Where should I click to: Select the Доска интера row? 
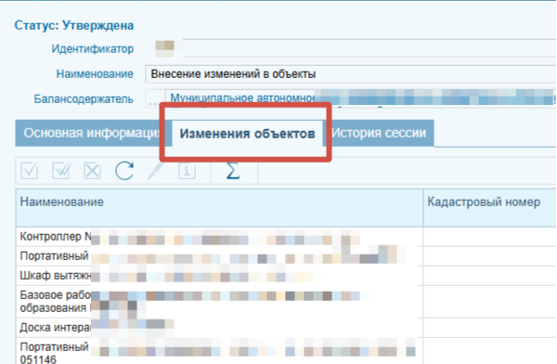(x=286, y=328)
